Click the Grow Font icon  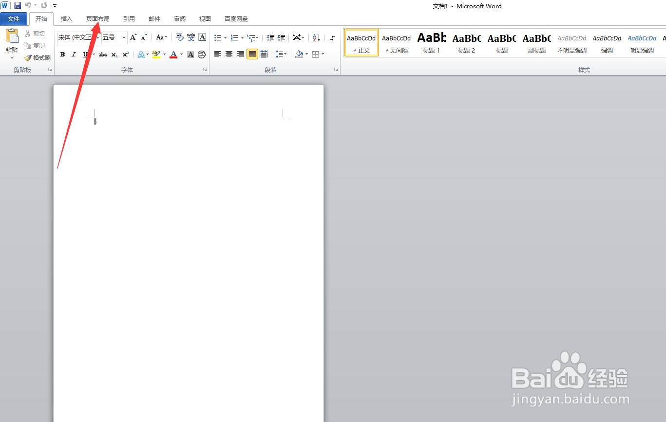(x=133, y=37)
